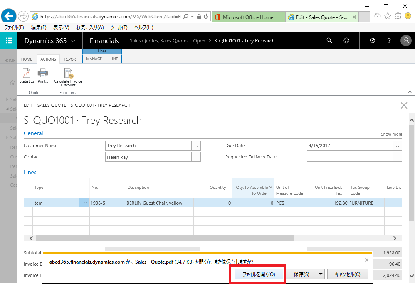Collapse the ribbon with the chevron

pos(410,92)
